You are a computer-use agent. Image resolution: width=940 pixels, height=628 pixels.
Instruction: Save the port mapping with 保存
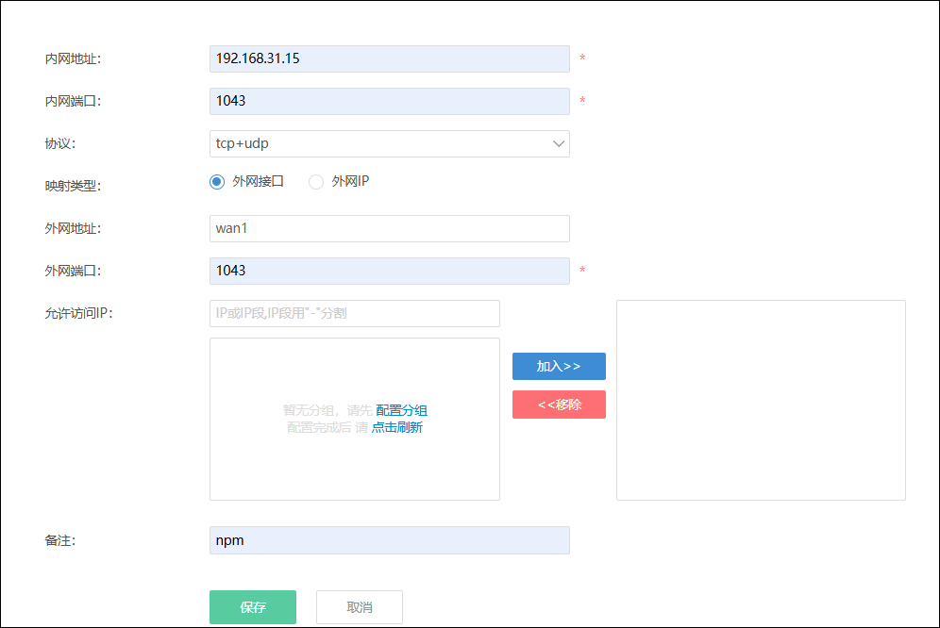pyautogui.click(x=253, y=607)
